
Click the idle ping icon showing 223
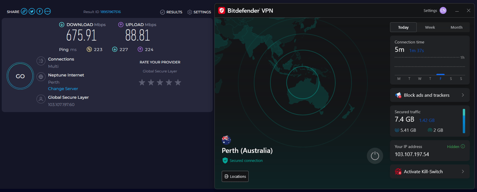(x=89, y=49)
